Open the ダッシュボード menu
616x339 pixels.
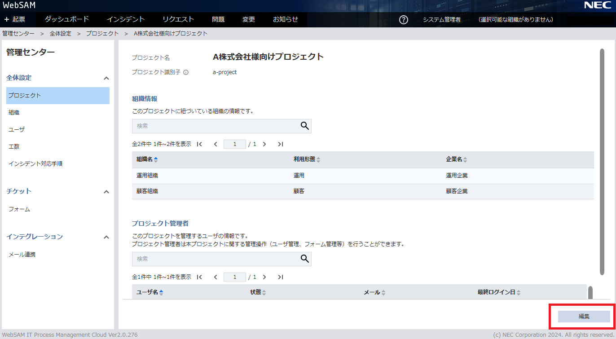67,19
